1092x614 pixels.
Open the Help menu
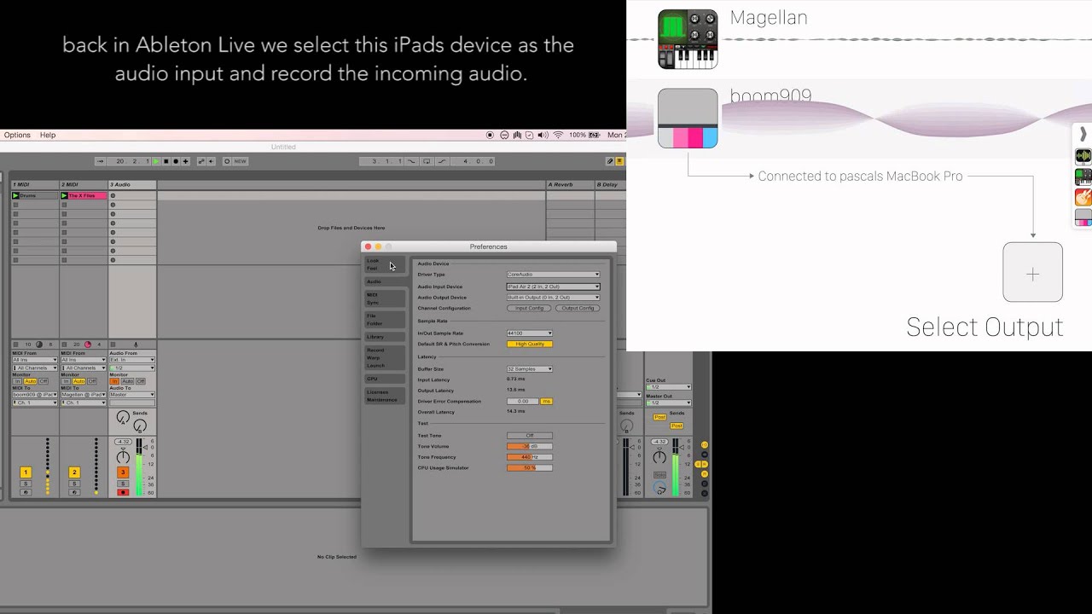pos(48,135)
